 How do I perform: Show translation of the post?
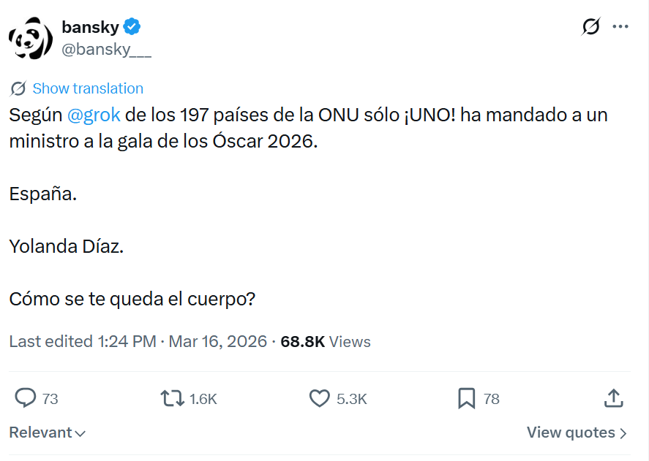click(x=88, y=89)
